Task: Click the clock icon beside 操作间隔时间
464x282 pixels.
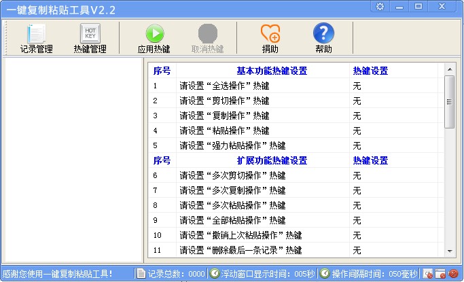Action: coord(325,273)
